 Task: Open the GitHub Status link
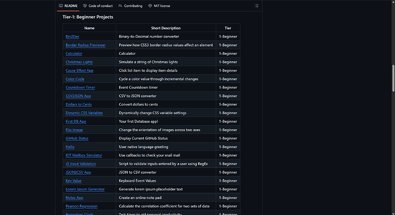[x=77, y=138]
